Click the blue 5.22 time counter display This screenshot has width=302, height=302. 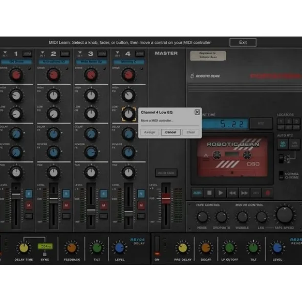225,124
